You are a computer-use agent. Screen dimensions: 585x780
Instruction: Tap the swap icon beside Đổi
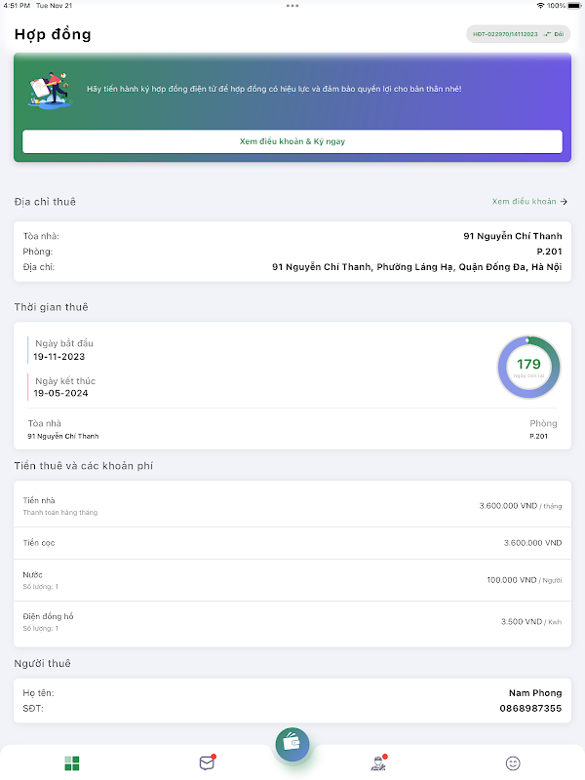pos(548,34)
